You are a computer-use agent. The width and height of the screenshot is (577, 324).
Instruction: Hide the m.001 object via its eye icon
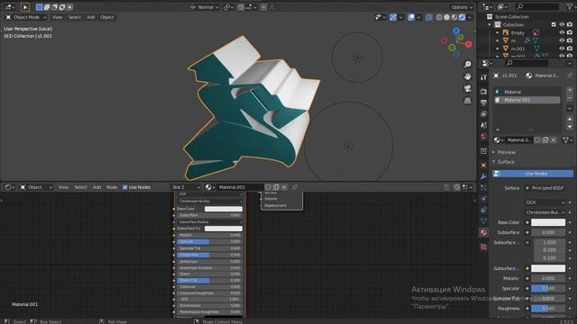click(562, 49)
